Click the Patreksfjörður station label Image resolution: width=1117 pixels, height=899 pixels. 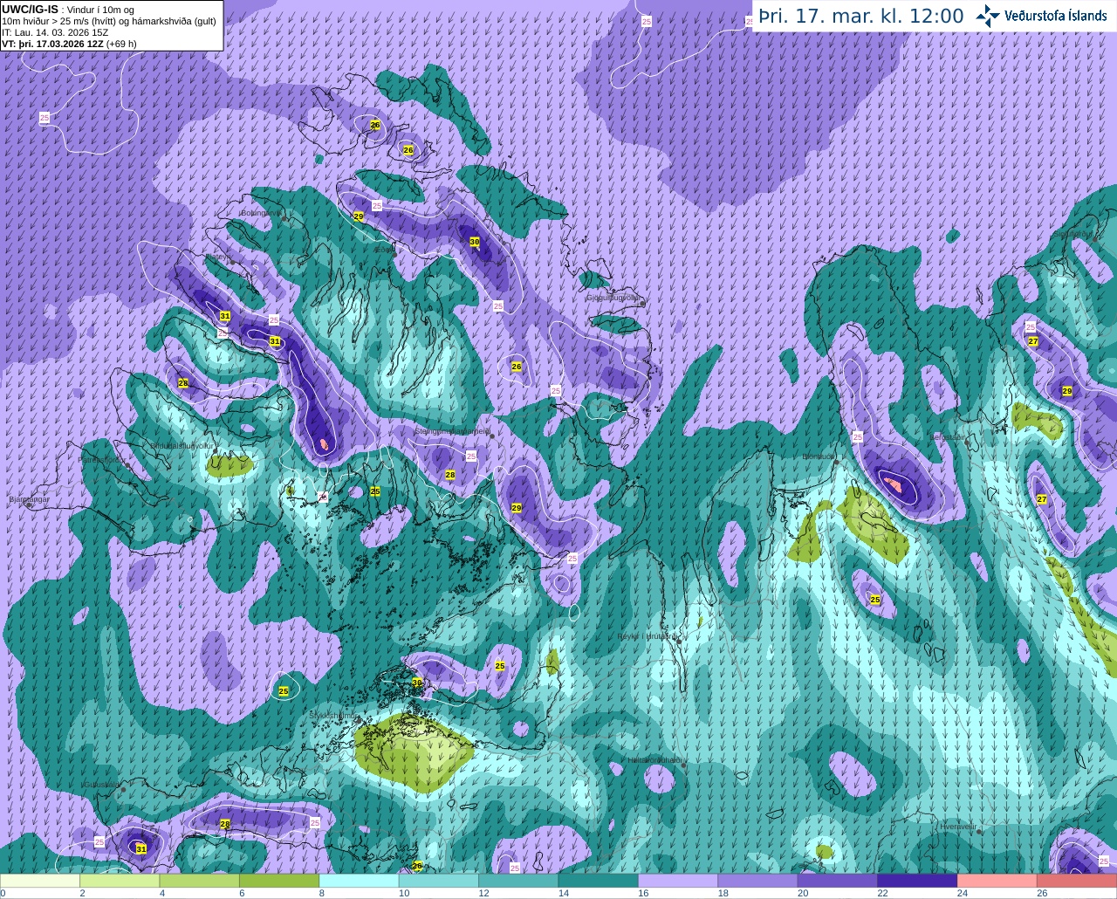pyautogui.click(x=101, y=459)
